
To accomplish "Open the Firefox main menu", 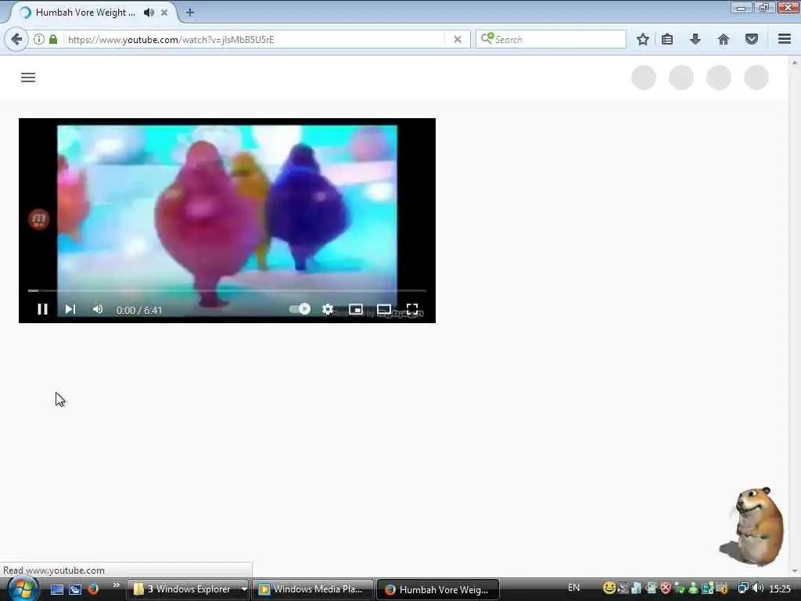I will point(785,39).
